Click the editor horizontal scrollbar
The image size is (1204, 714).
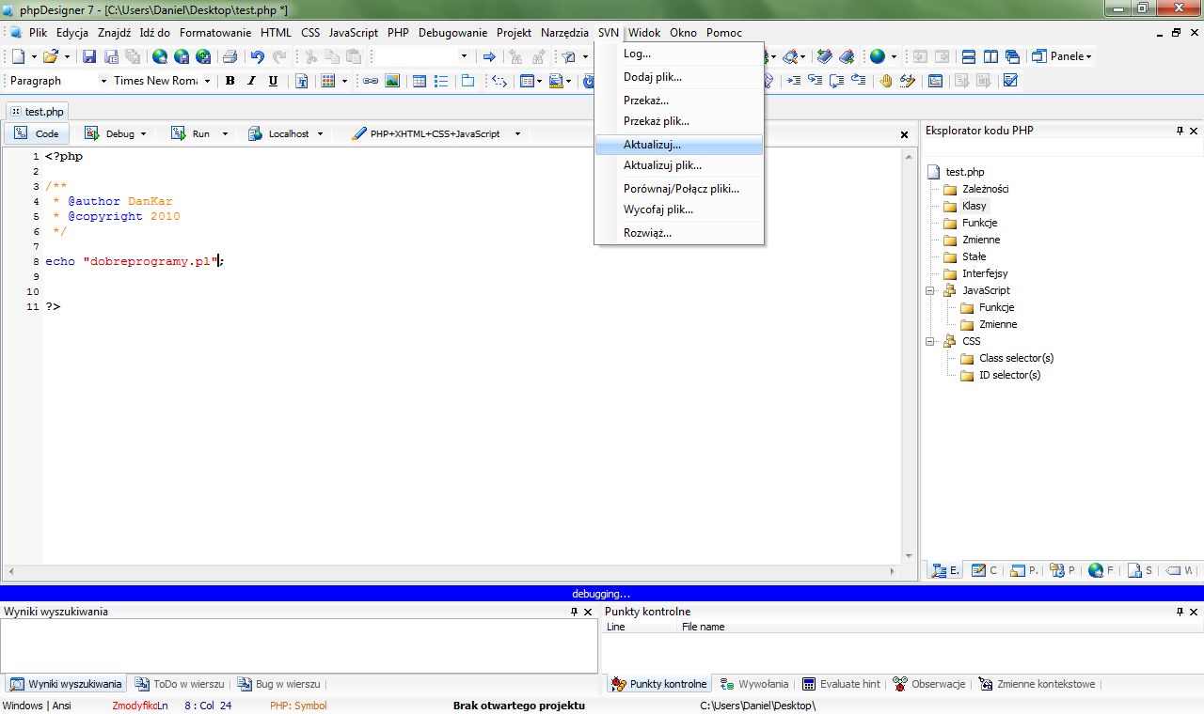click(x=451, y=570)
